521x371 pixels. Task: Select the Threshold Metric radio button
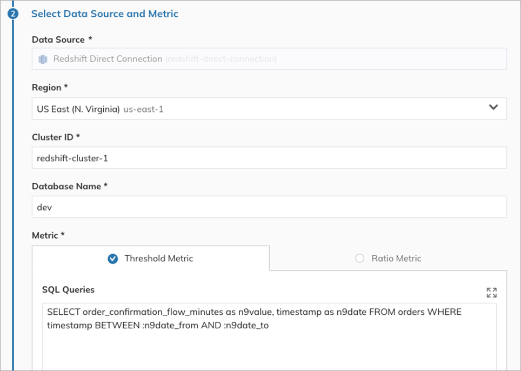click(113, 259)
